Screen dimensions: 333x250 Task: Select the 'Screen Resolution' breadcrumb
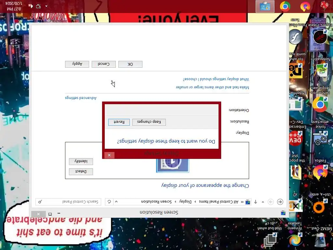click(x=156, y=201)
